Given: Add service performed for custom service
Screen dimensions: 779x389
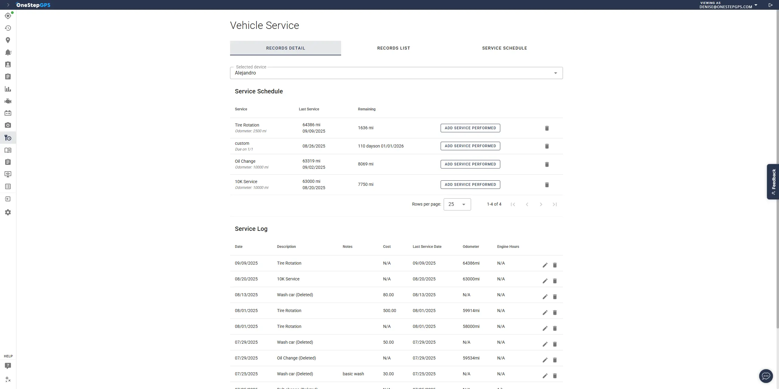Looking at the screenshot, I should coord(470,146).
